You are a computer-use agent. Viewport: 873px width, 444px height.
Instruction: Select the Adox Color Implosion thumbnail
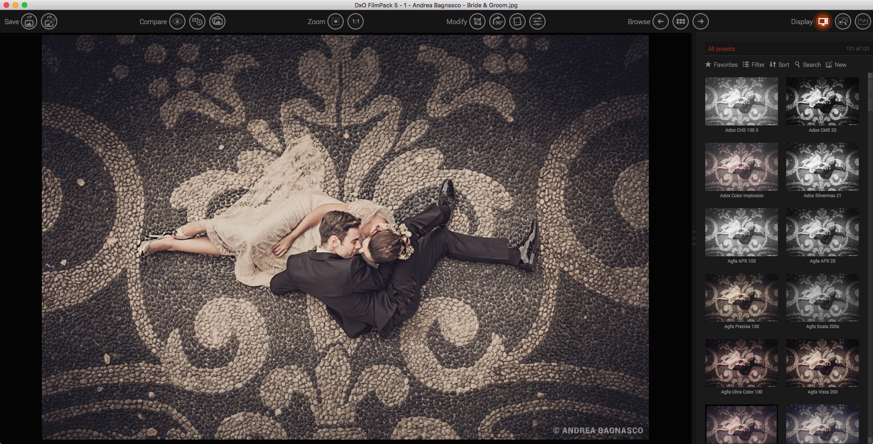tap(741, 167)
